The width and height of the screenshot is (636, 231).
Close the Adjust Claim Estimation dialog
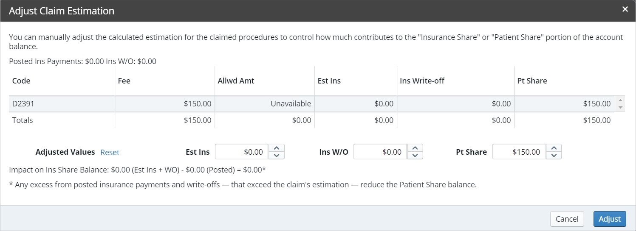625,9
